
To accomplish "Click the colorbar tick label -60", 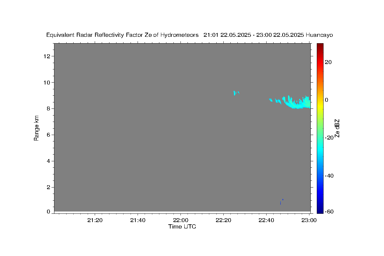I will [x=329, y=212].
